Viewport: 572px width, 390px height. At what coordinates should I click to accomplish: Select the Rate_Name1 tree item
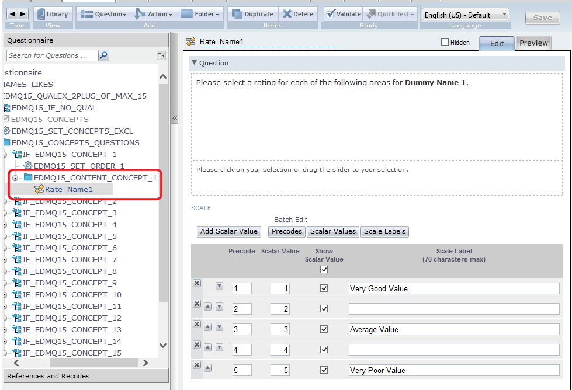(68, 190)
